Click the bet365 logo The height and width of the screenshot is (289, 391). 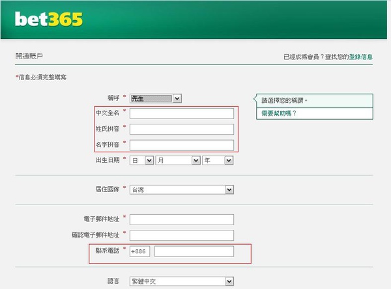pyautogui.click(x=50, y=20)
